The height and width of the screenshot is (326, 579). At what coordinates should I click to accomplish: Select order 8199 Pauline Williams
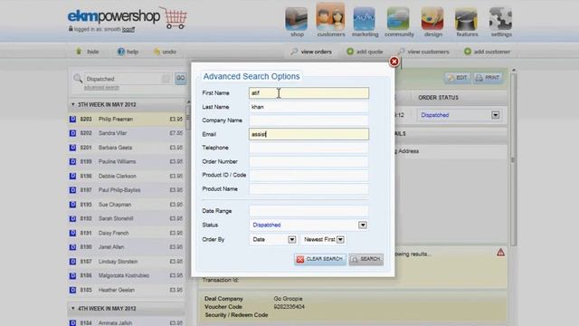(127, 161)
